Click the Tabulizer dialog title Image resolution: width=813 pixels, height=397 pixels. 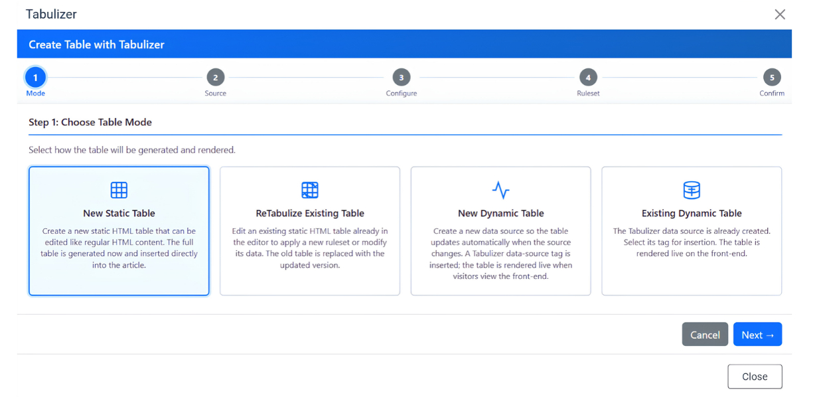51,14
